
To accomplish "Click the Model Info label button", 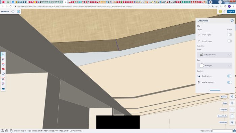I will [222, 116].
